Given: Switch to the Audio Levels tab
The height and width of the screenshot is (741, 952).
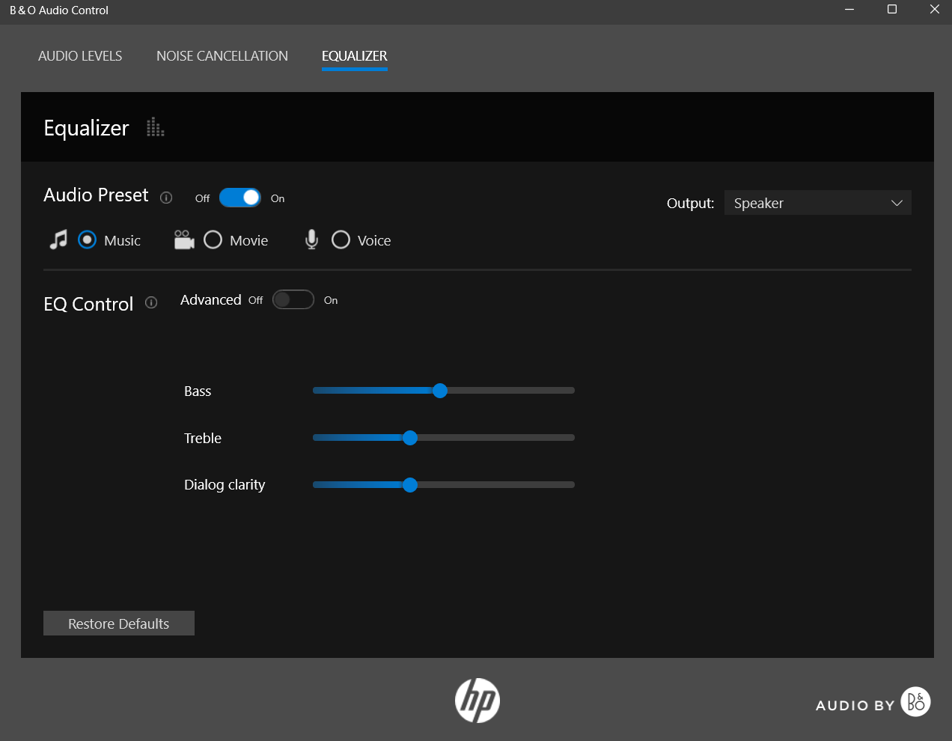Looking at the screenshot, I should click(x=80, y=56).
